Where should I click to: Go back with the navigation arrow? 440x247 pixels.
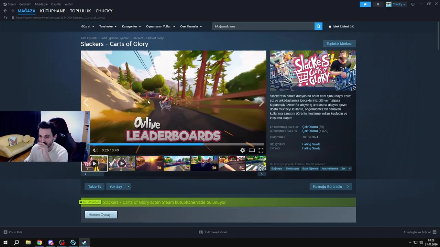click(5, 11)
